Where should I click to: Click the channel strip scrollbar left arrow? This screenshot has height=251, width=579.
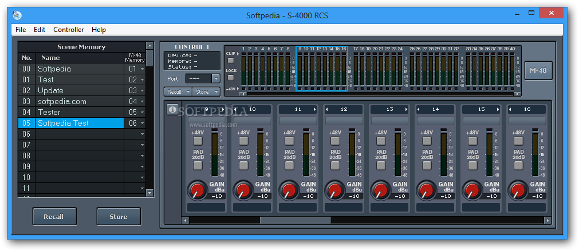185,220
